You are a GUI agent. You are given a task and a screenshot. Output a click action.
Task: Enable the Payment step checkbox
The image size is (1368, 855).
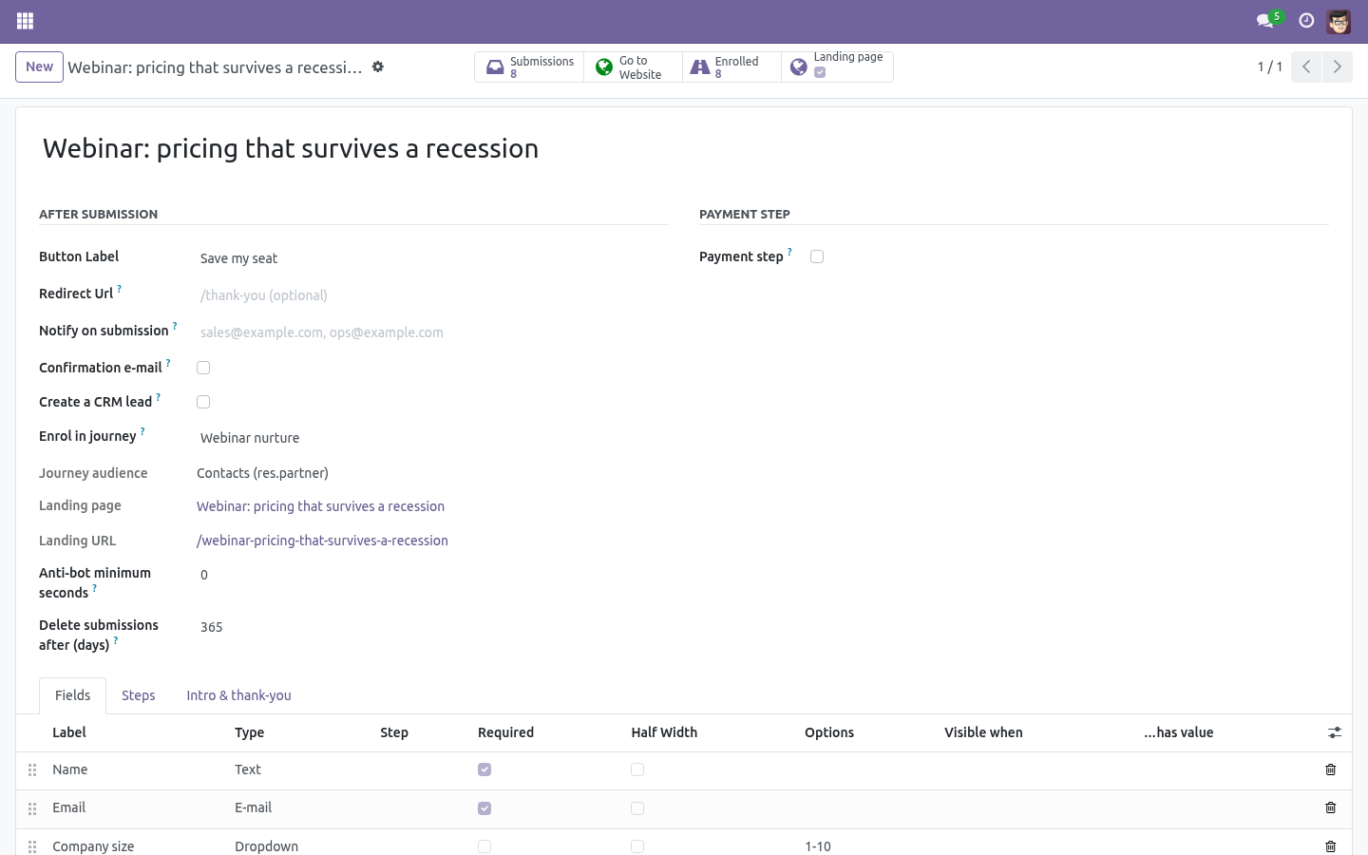click(817, 256)
